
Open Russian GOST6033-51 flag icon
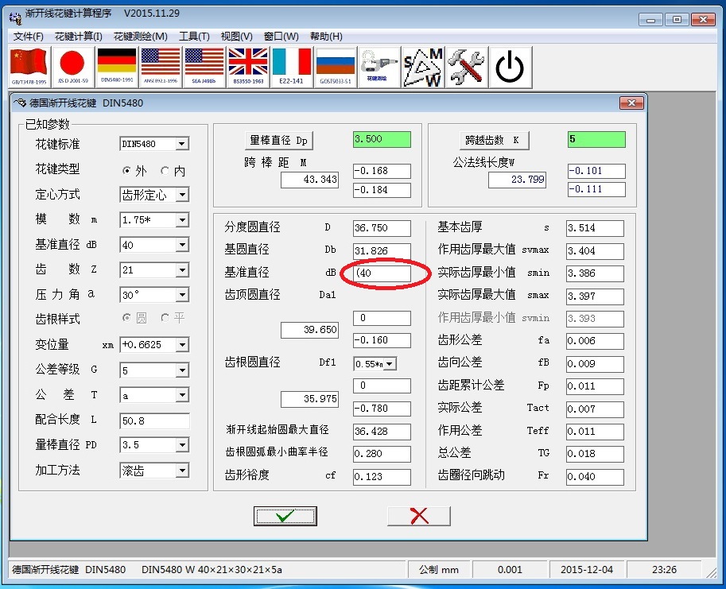coord(336,67)
